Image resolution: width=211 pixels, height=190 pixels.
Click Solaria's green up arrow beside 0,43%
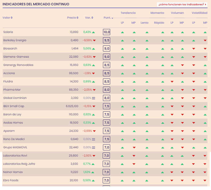click(x=93, y=32)
